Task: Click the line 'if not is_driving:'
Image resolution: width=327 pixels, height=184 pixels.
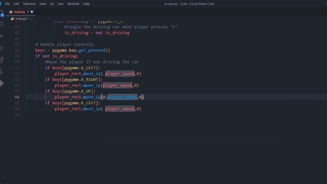Action: coord(57,56)
